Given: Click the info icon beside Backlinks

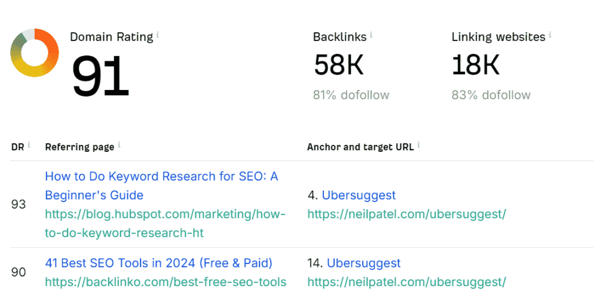Looking at the screenshot, I should click(x=371, y=35).
